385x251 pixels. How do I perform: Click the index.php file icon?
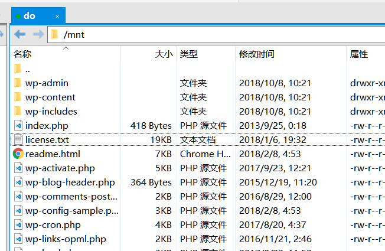tap(18, 125)
